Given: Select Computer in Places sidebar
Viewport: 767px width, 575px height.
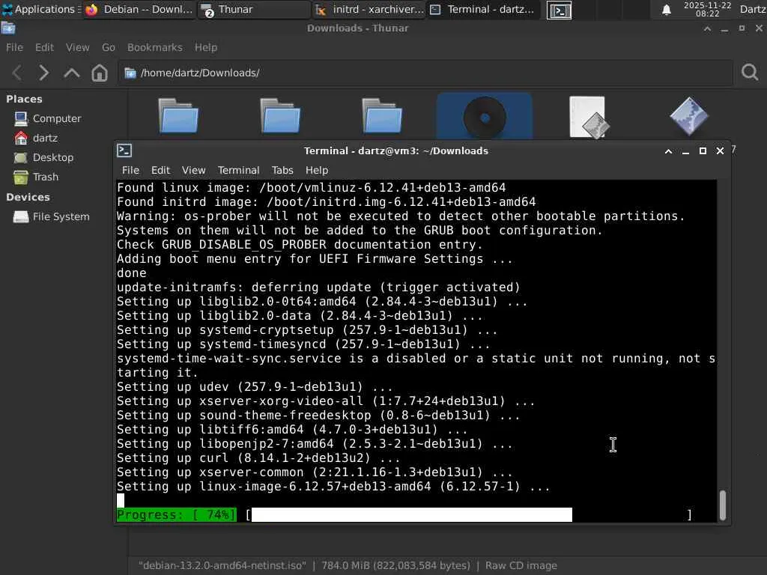Looking at the screenshot, I should point(47,118).
